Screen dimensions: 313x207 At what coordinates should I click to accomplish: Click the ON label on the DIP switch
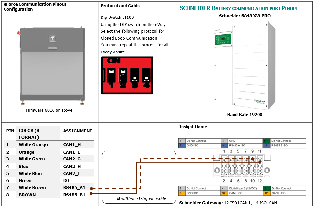(114, 61)
